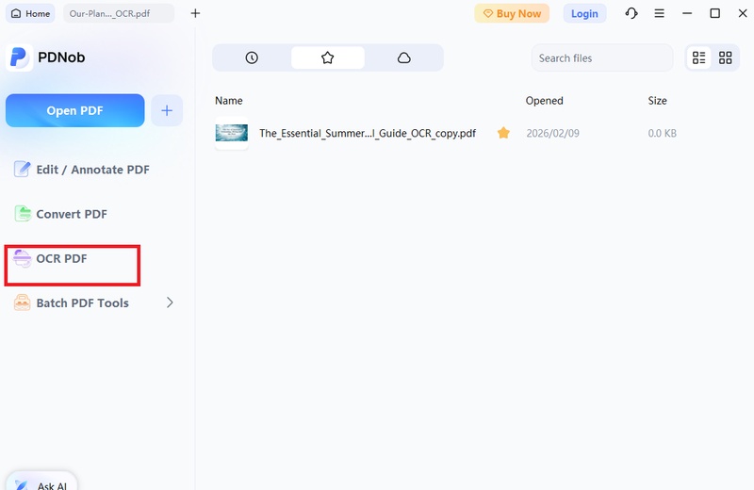Image resolution: width=754 pixels, height=490 pixels.
Task: Click the Edit / Annotate PDF pencil icon
Action: (x=22, y=169)
